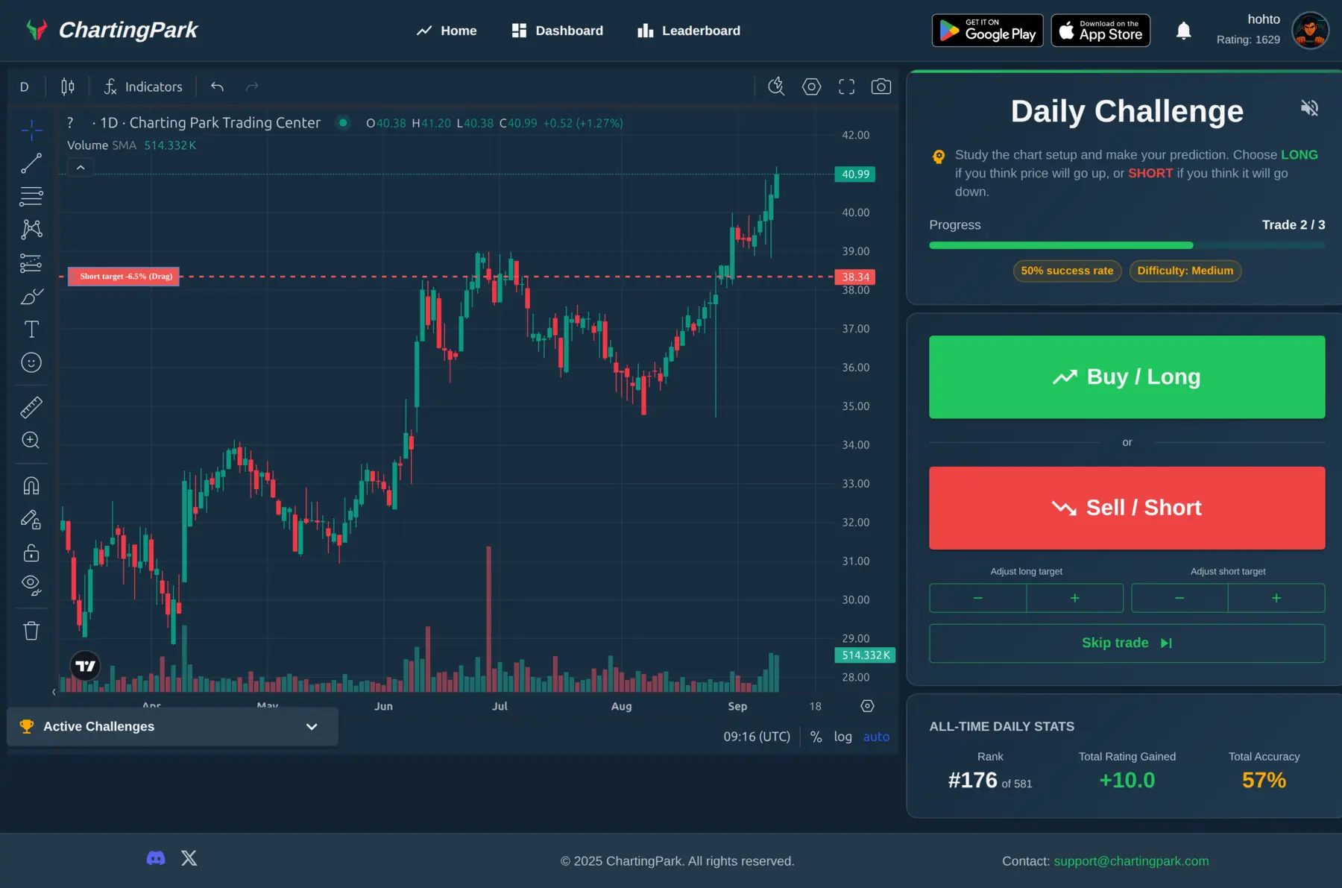Click the ChartingPark logo
1342x888 pixels.
coord(112,30)
